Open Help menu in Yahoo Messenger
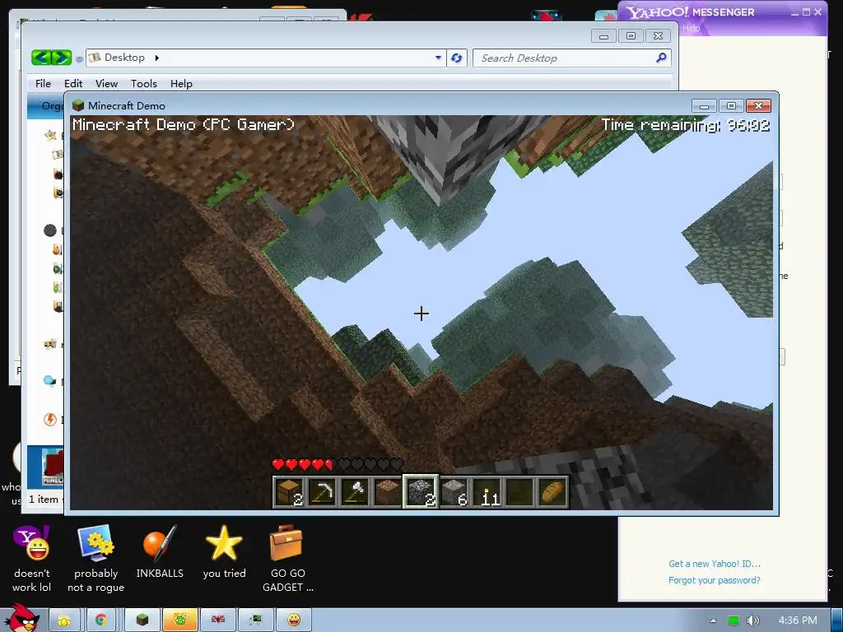This screenshot has width=843, height=632. click(692, 28)
